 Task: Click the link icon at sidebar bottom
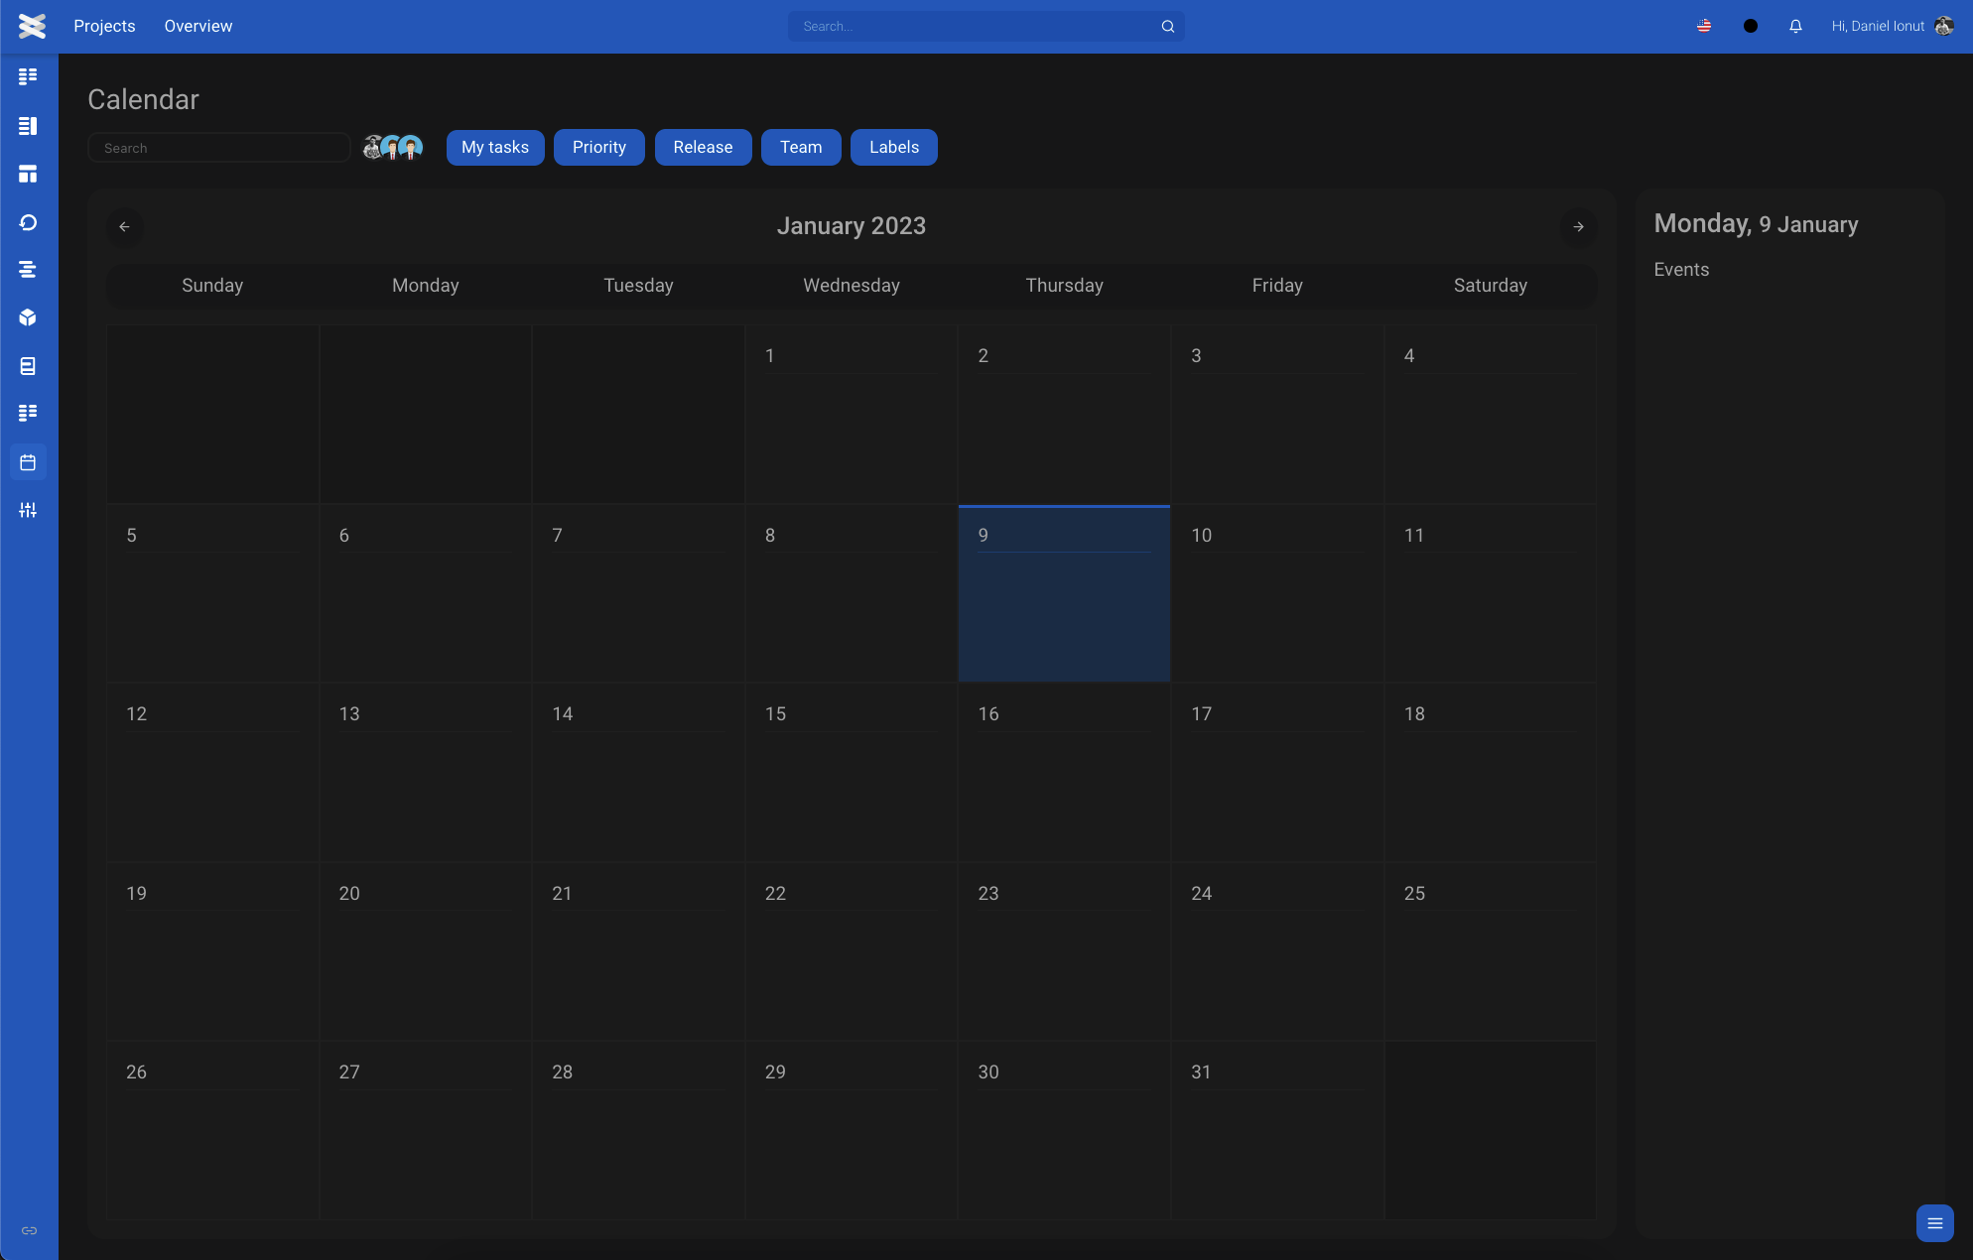pos(29,1230)
